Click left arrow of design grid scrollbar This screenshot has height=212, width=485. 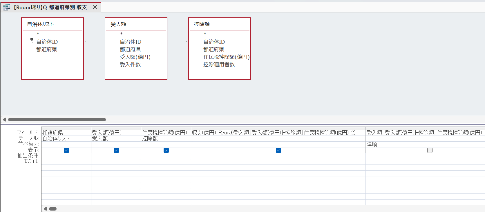click(45, 209)
